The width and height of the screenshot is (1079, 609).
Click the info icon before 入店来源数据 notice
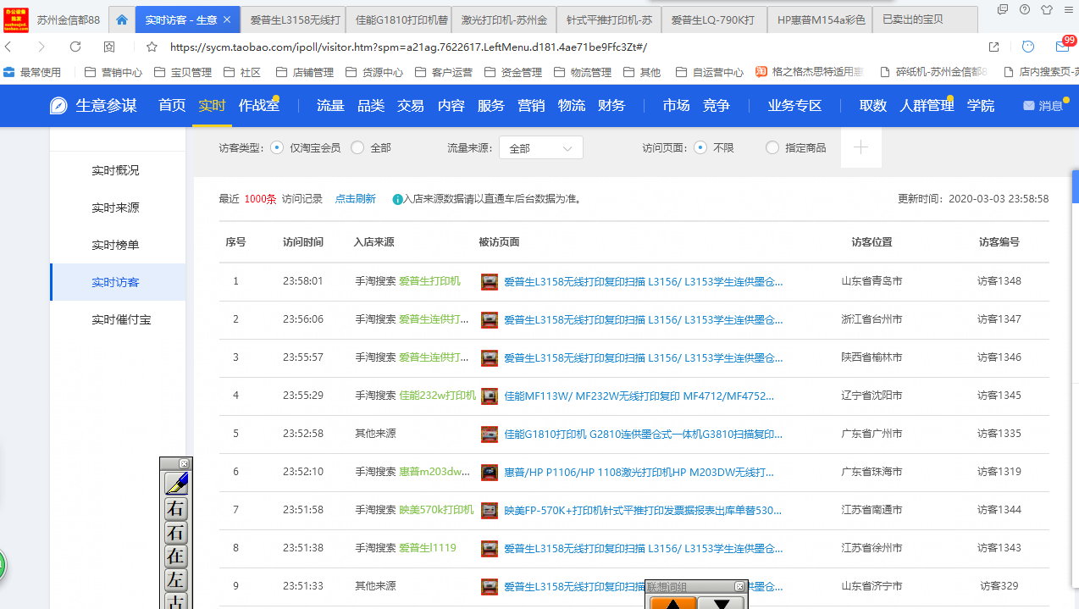click(397, 200)
